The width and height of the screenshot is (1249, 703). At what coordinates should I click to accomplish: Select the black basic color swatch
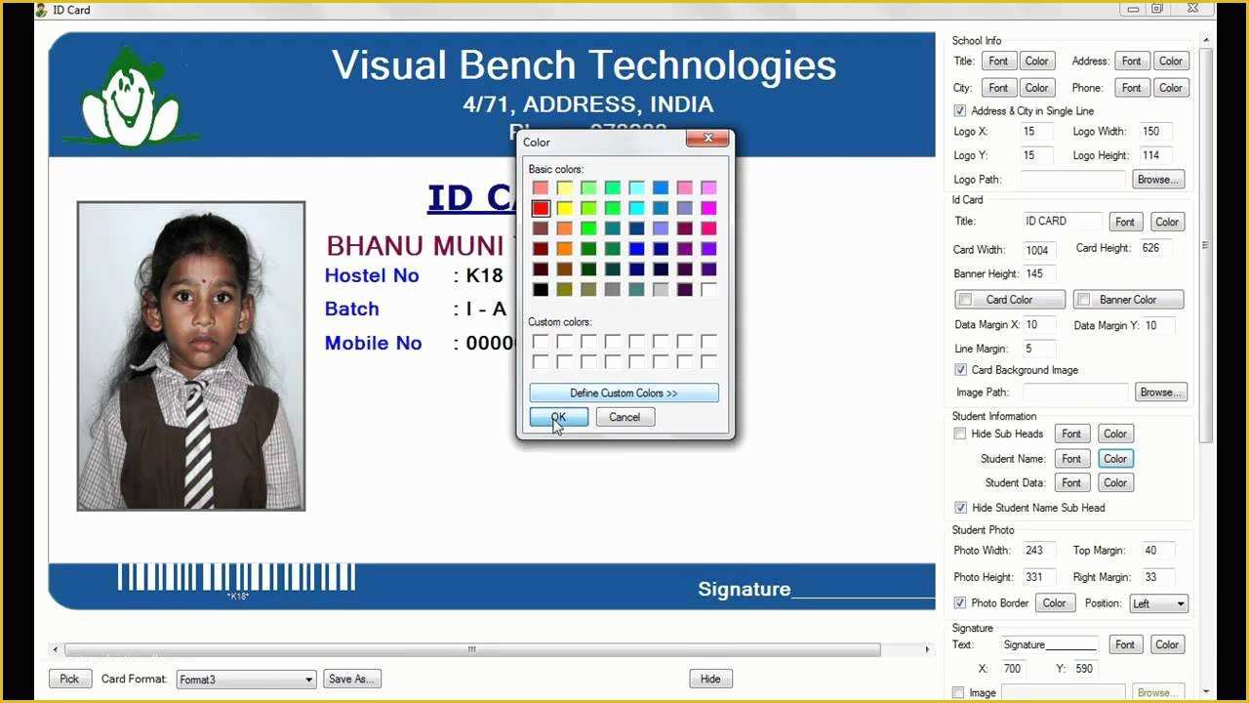click(541, 289)
